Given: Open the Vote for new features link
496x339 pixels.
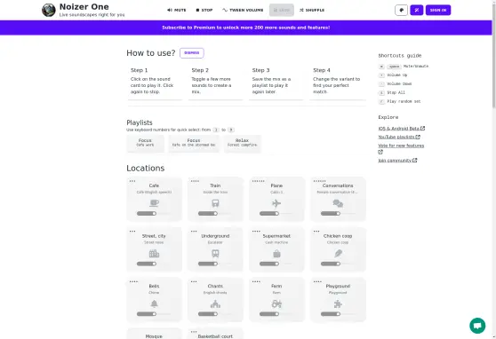Looking at the screenshot, I should [x=401, y=146].
